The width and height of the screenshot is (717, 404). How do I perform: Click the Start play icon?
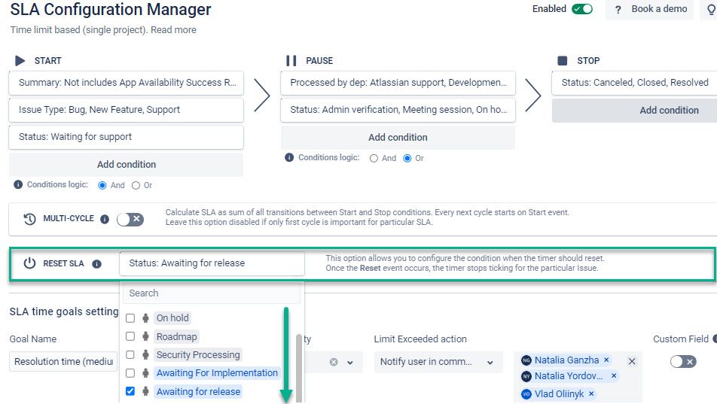20,61
